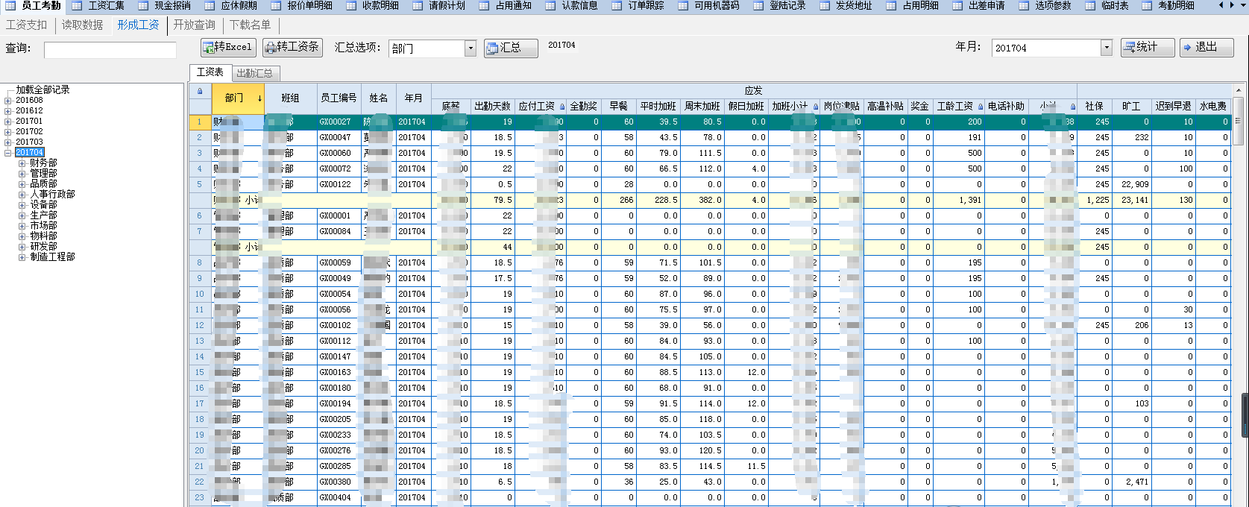The width and height of the screenshot is (1249, 507).
Task: Expand the 201703 tree node
Action: 8,142
